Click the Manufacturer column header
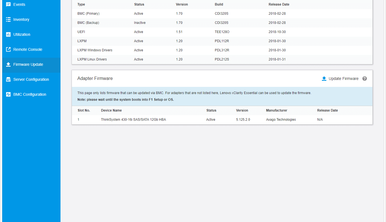Image resolution: width=386 pixels, height=222 pixels. [277, 110]
